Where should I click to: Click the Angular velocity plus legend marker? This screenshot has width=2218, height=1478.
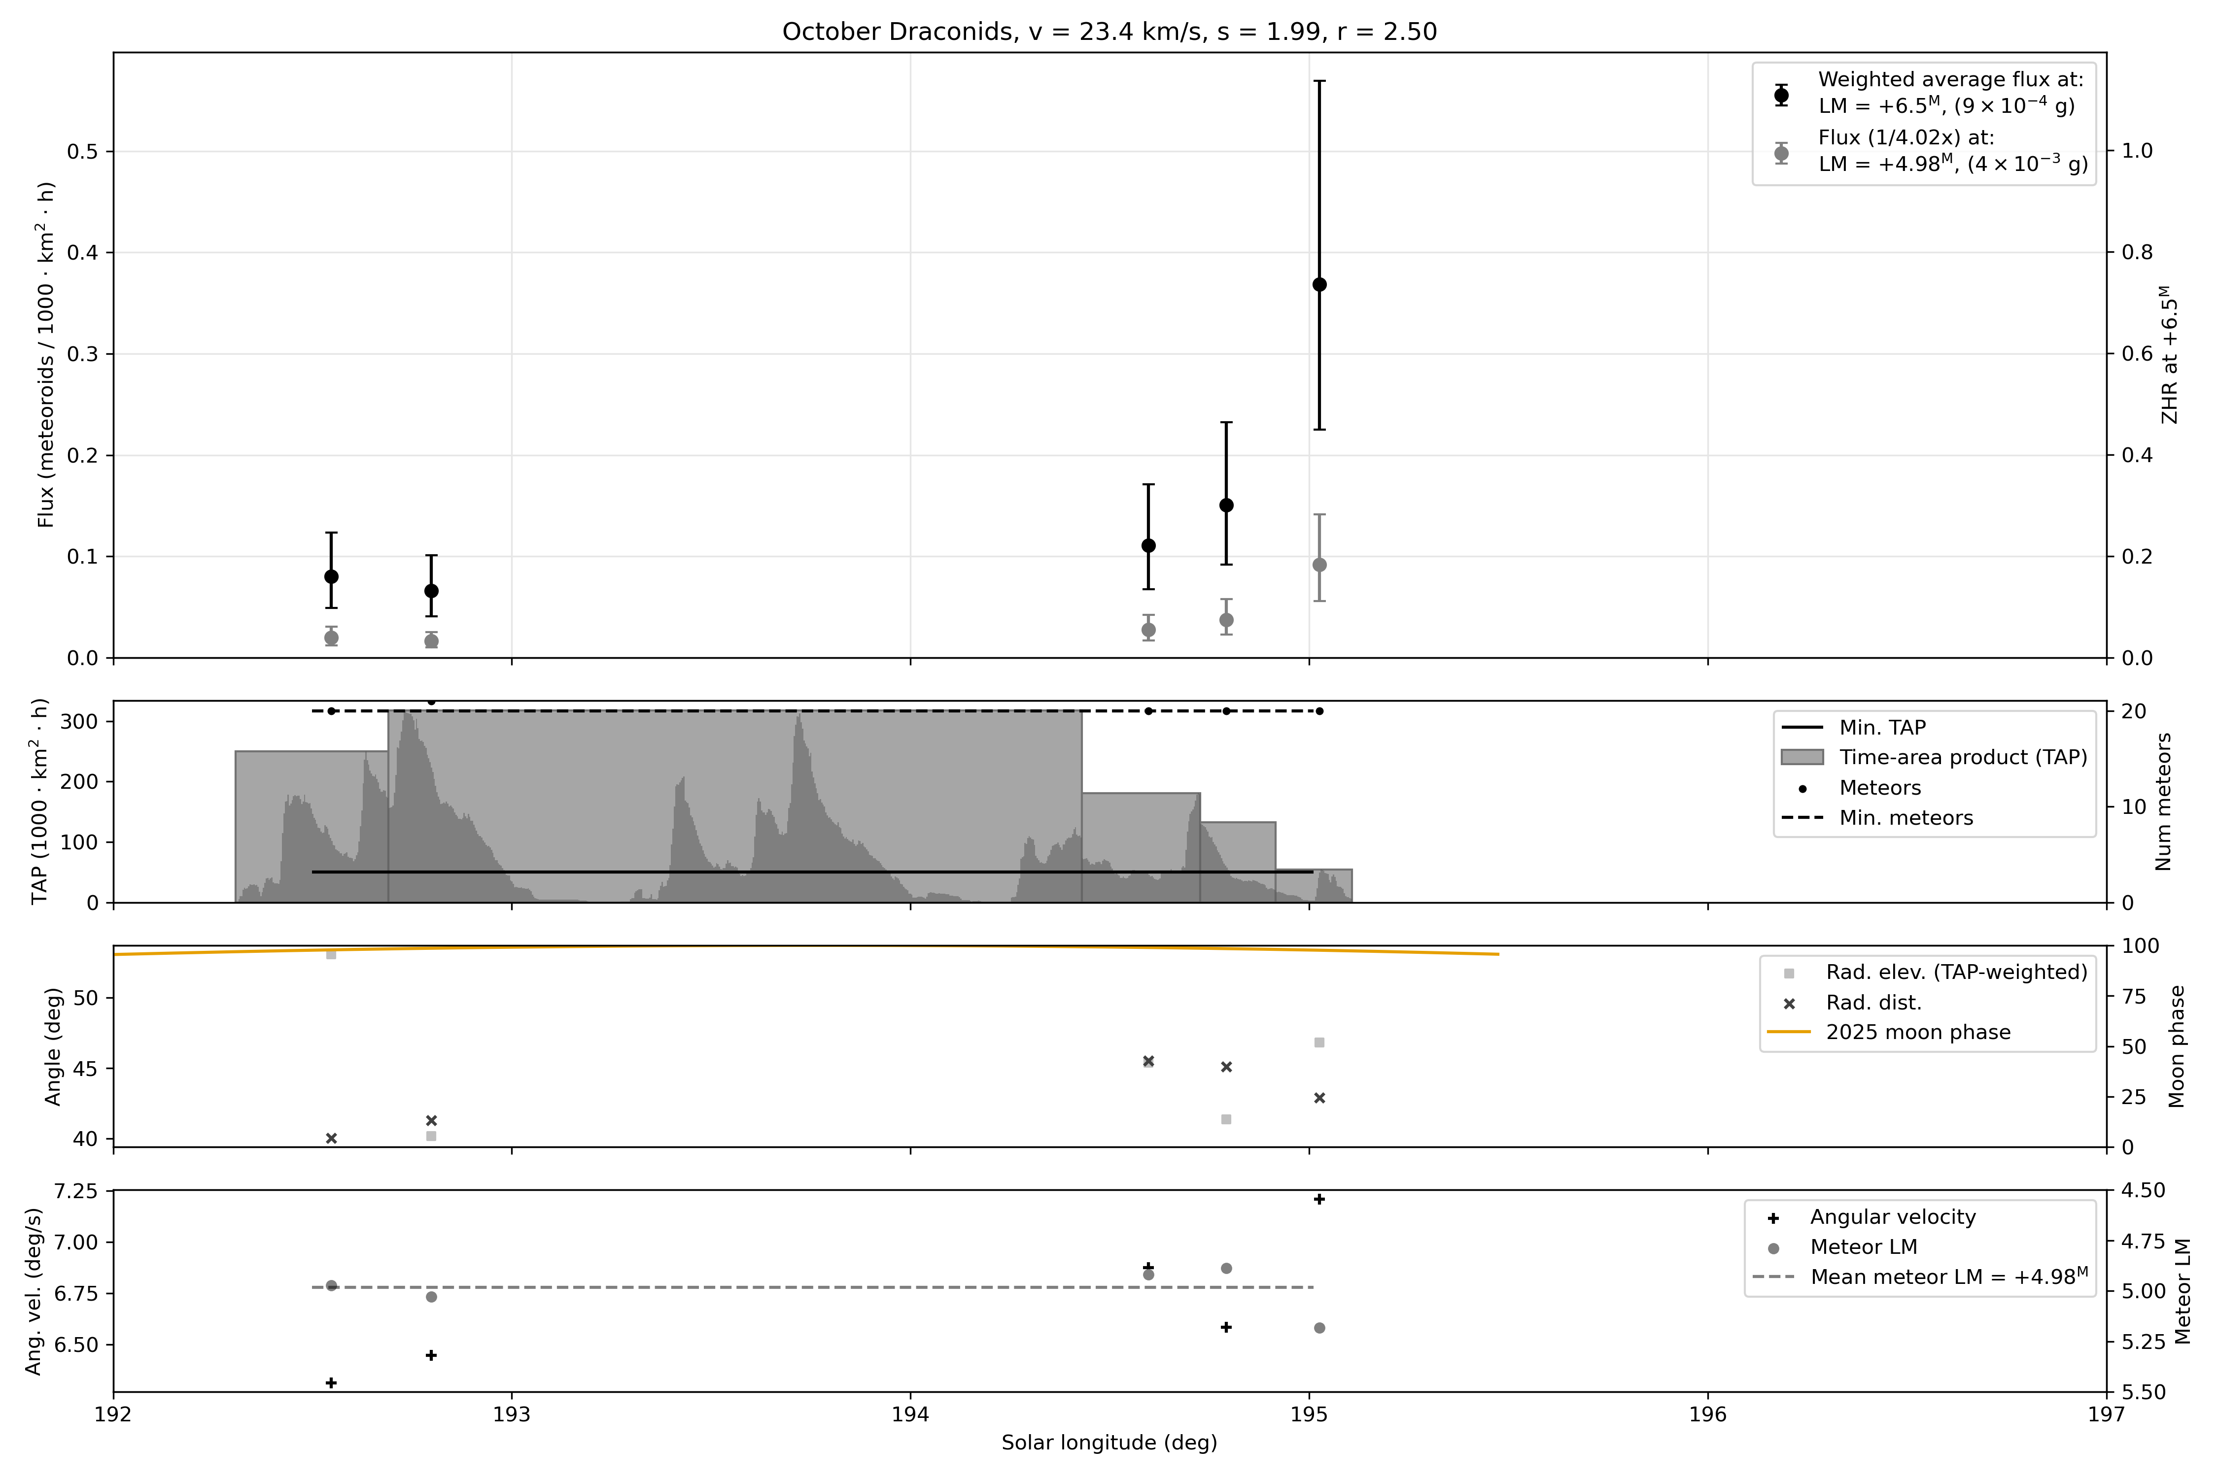pyautogui.click(x=1773, y=1219)
